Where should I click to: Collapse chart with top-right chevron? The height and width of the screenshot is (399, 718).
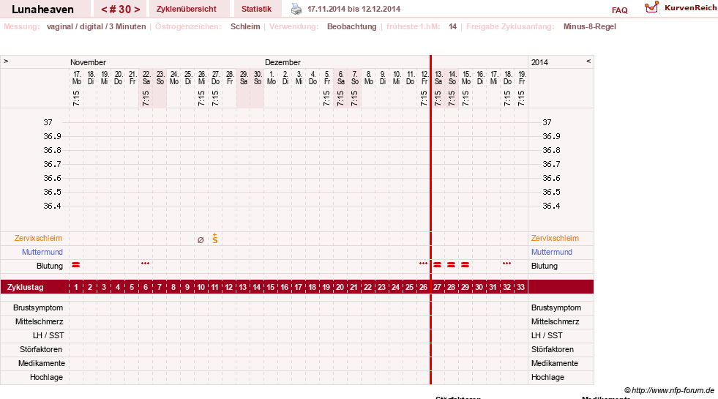pyautogui.click(x=588, y=61)
